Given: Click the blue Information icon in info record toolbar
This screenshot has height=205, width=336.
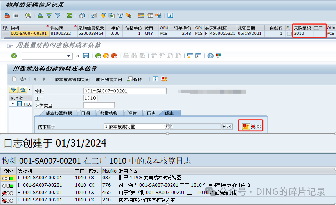Looking at the screenshot, I should point(171,15).
